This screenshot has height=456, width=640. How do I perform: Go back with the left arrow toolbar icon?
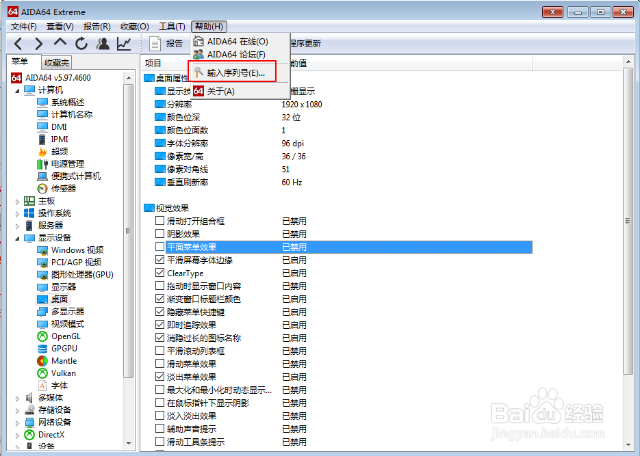[x=18, y=43]
